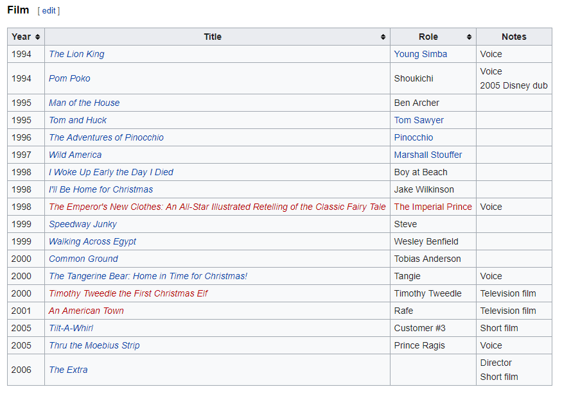Select the Tobias Anderson role cell
This screenshot has height=396, width=562.
tap(433, 259)
